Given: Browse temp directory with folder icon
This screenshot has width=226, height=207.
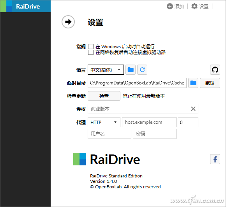Looking at the screenshot, I should (x=193, y=83).
